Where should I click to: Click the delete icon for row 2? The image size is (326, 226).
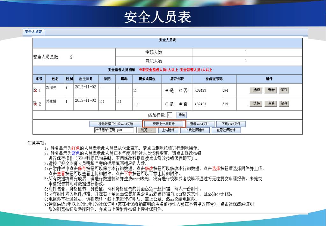tap(35, 104)
